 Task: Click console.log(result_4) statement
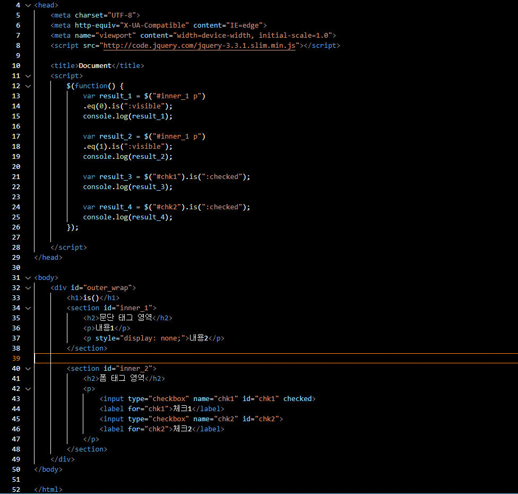point(127,217)
